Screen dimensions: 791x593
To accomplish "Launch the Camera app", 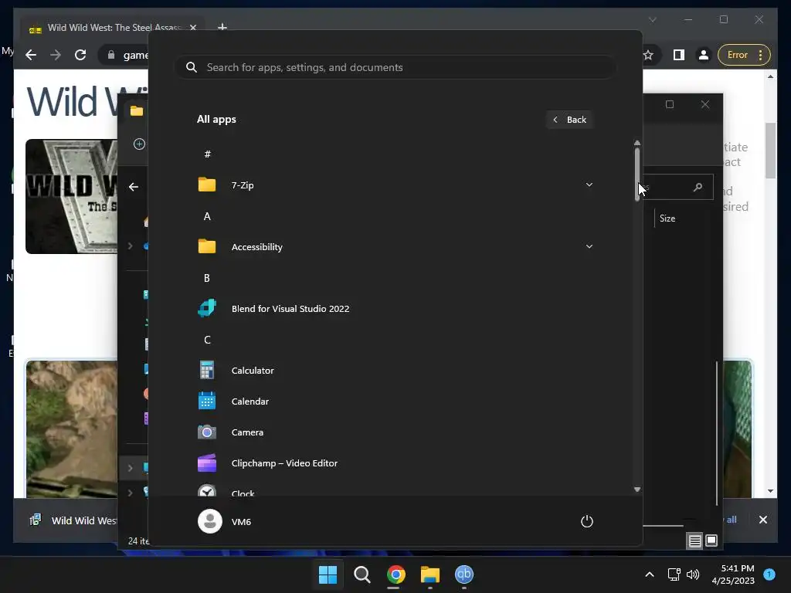I will tap(395, 432).
